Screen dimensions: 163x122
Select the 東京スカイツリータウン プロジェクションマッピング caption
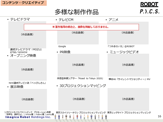coord(81,112)
